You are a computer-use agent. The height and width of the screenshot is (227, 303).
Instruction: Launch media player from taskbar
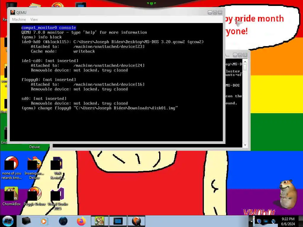(44, 221)
